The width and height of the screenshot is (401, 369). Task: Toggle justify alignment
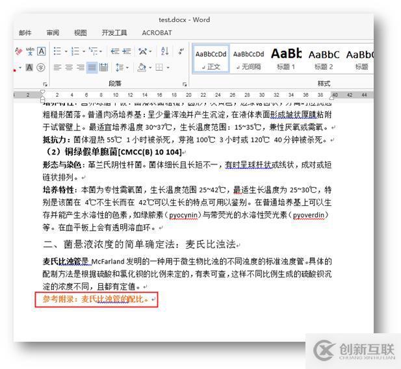[92, 68]
